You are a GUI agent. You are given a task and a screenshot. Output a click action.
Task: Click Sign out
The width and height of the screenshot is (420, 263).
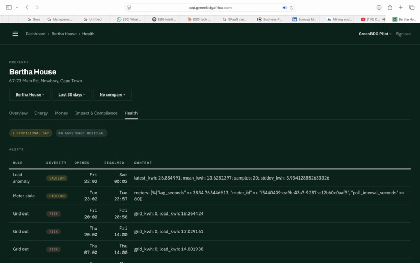[x=403, y=34]
